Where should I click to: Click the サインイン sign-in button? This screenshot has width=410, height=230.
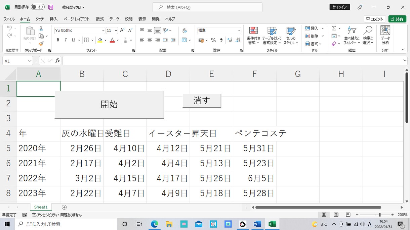(340, 7)
